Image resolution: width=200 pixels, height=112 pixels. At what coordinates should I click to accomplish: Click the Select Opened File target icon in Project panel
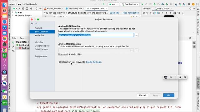(23, 9)
